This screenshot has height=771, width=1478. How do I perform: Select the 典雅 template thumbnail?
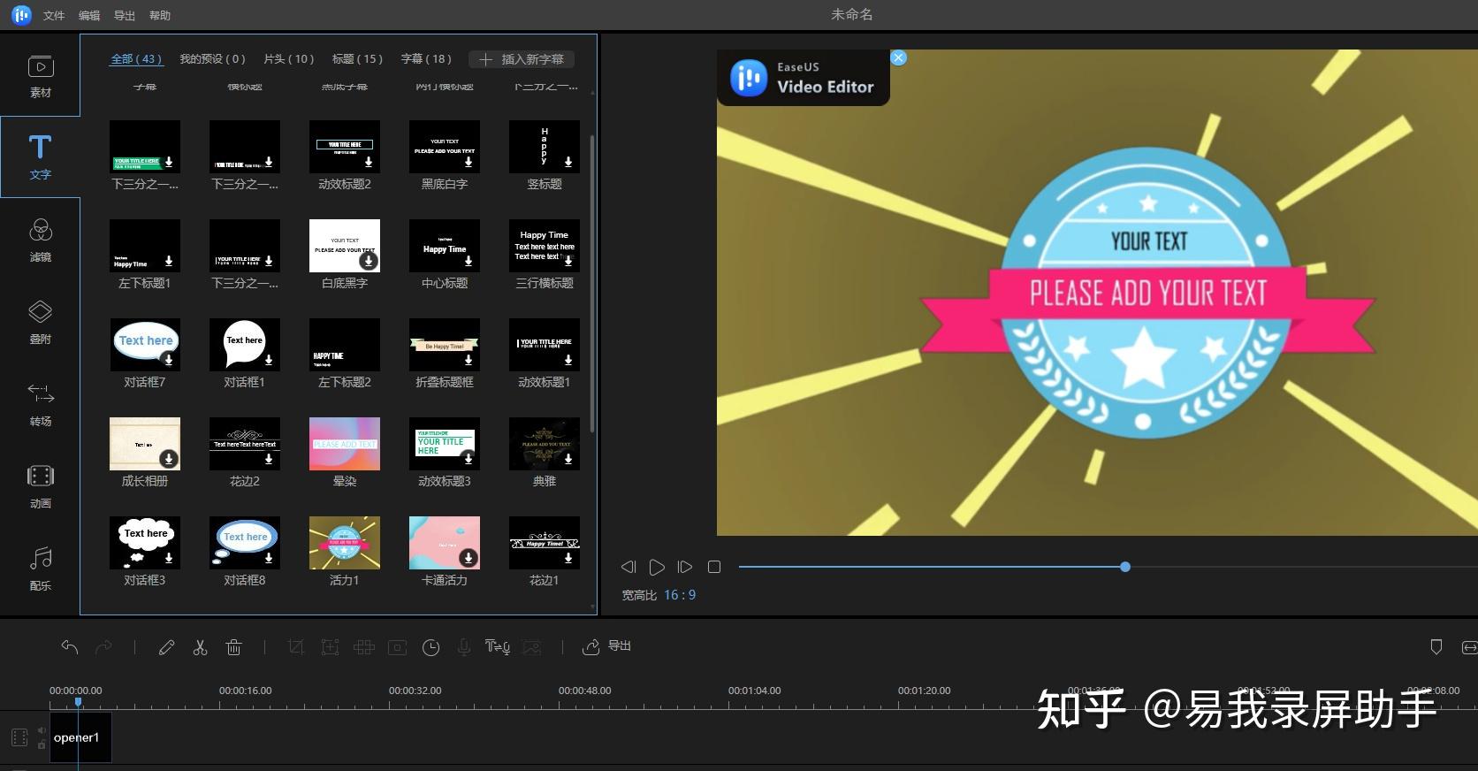(x=545, y=444)
